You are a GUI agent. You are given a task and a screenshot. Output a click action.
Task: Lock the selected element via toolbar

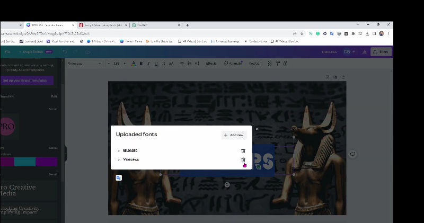click(285, 64)
